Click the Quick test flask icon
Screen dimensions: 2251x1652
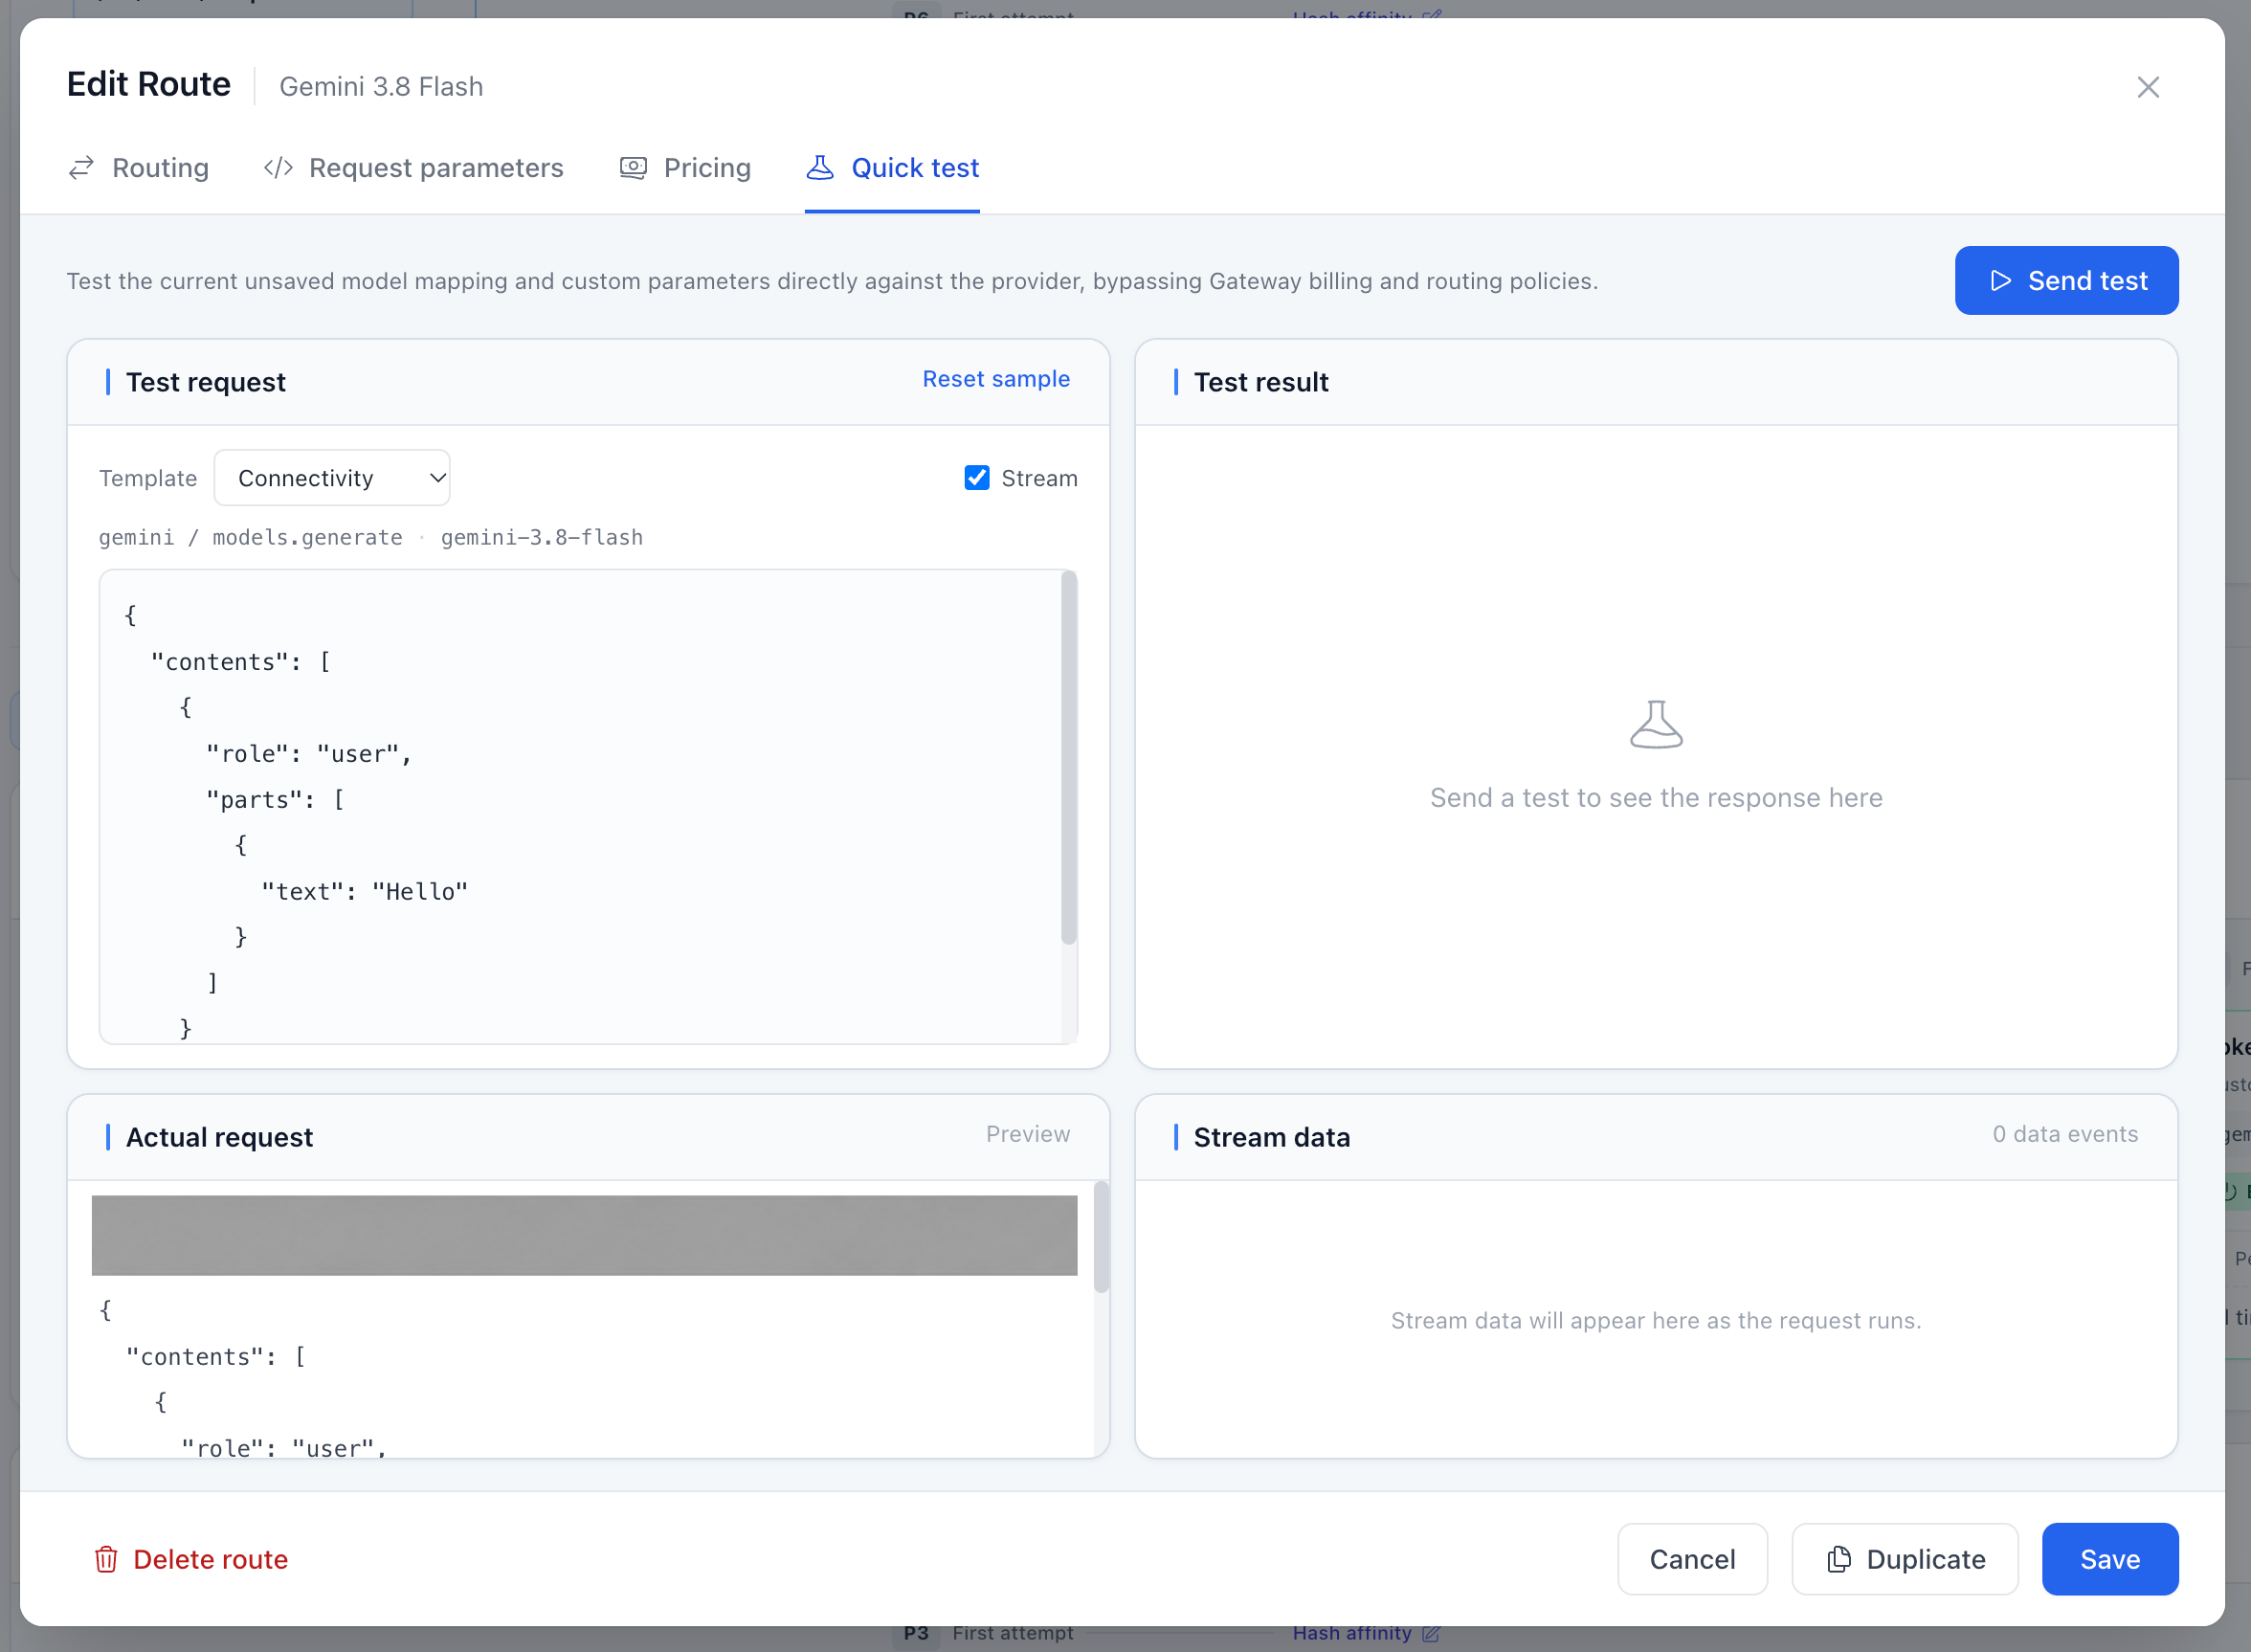coord(820,167)
